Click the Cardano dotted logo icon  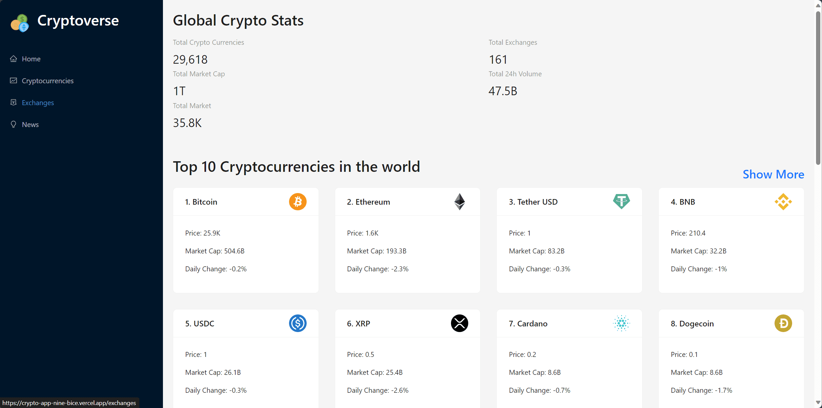[621, 323]
